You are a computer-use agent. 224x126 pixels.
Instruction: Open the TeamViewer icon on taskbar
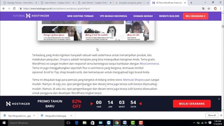pyautogui.click(x=108, y=123)
